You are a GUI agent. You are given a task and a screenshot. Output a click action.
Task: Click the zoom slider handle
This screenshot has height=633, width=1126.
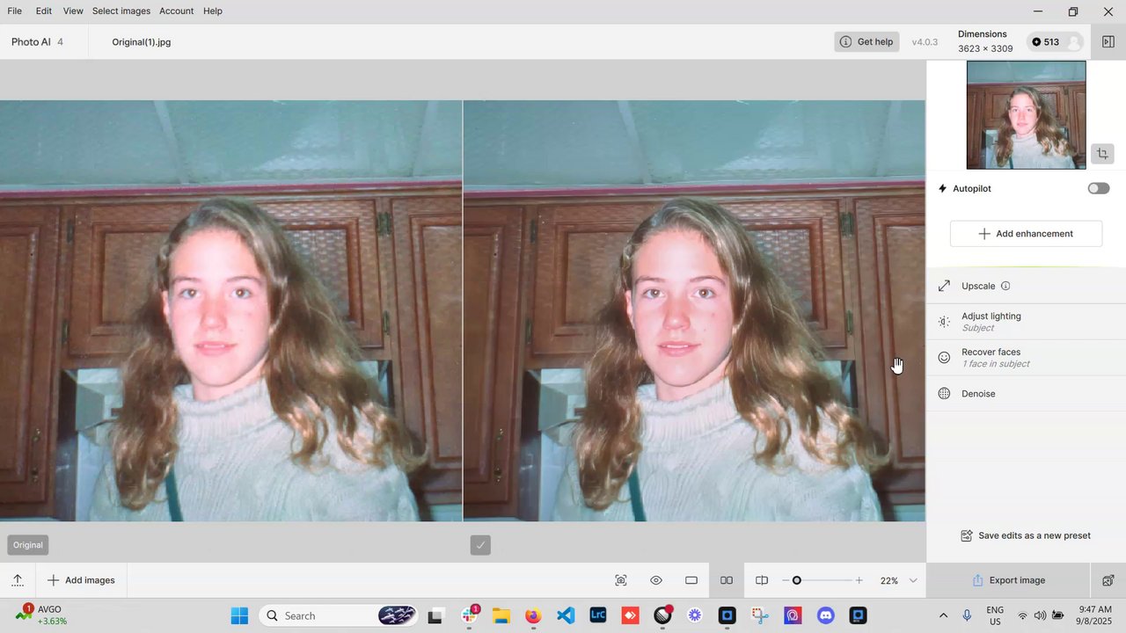797,580
